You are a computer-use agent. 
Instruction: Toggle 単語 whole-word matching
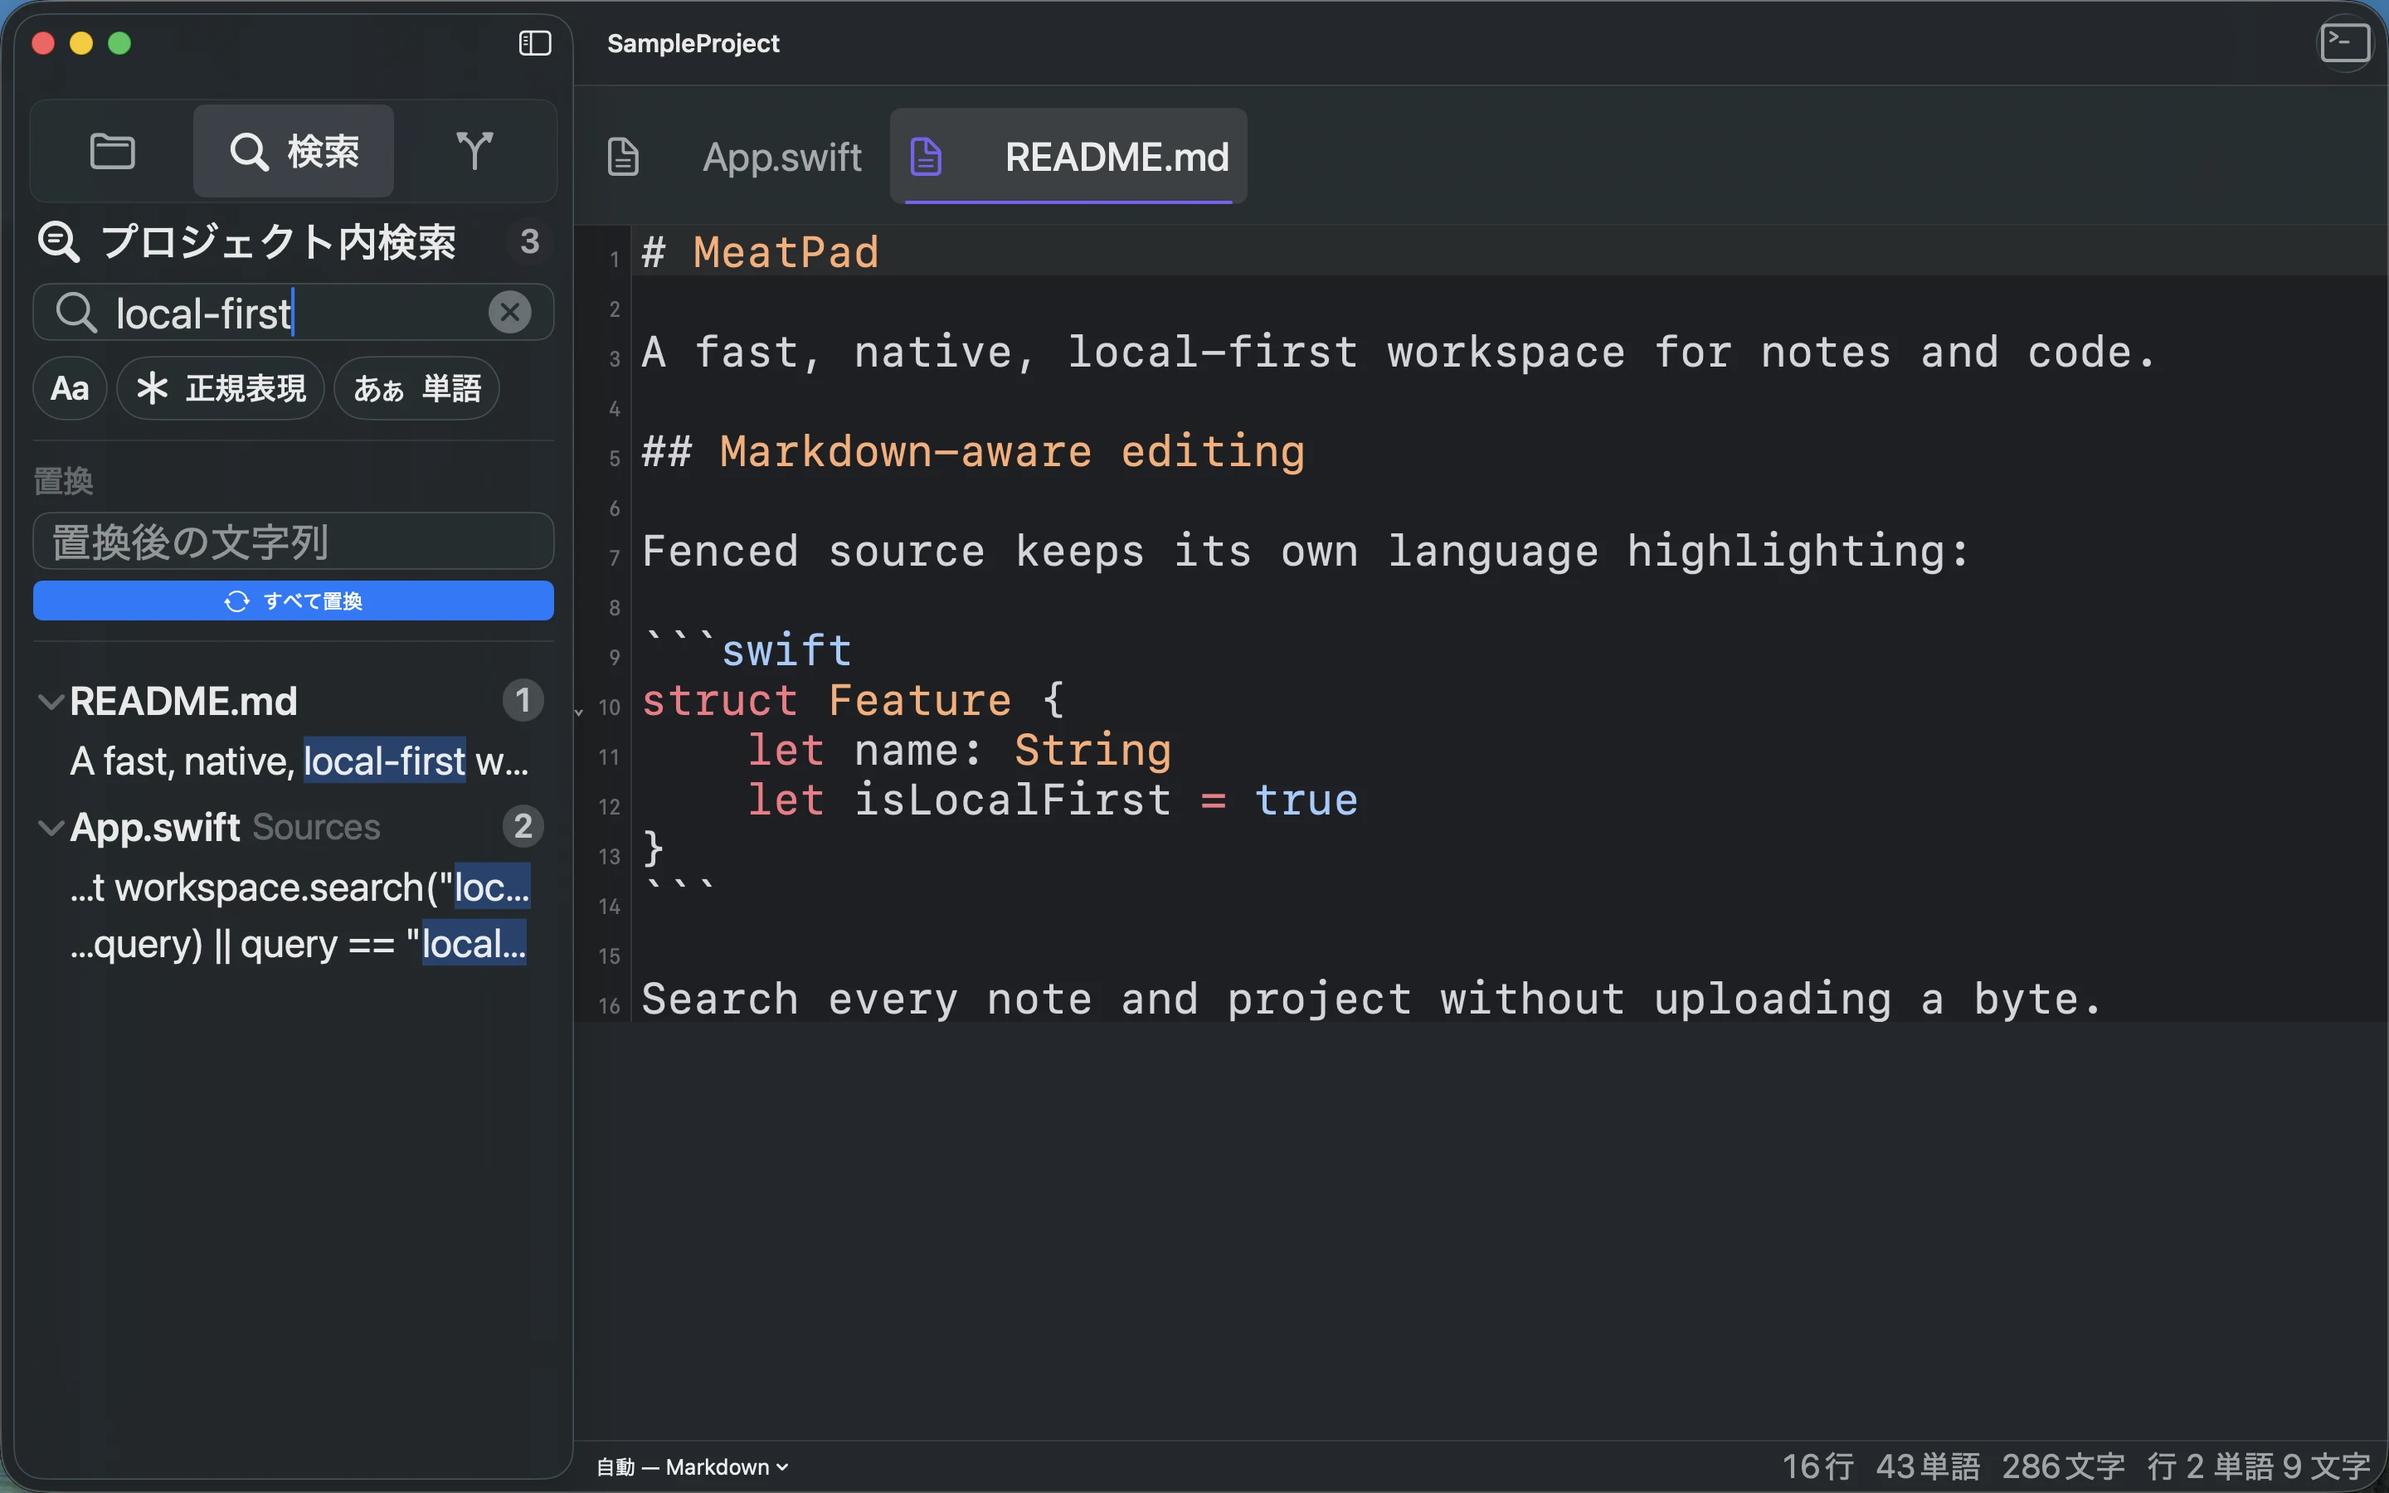[x=416, y=389]
